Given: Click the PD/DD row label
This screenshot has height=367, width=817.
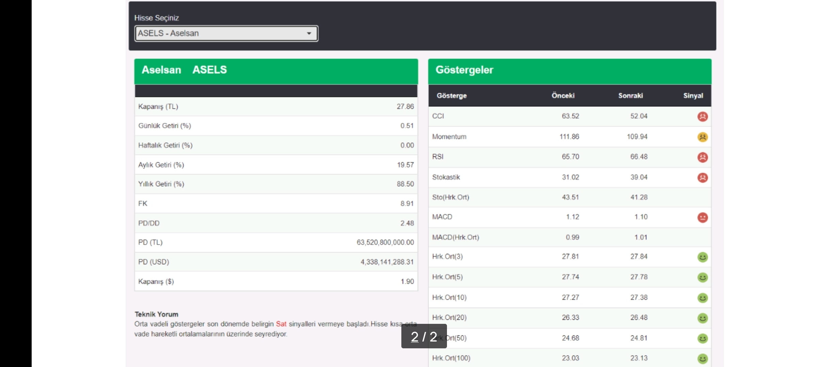Looking at the screenshot, I should [x=149, y=223].
